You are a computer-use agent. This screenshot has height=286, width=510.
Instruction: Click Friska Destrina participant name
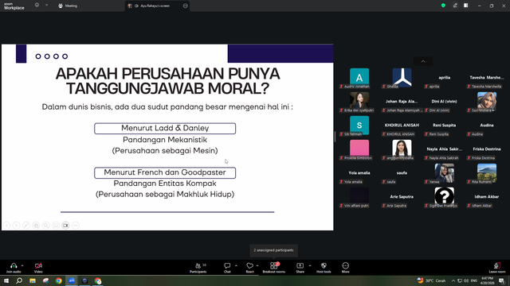pyautogui.click(x=487, y=149)
